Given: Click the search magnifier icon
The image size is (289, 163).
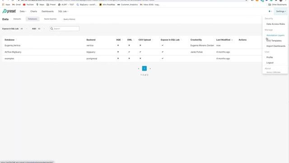Looking at the screenshot, I should (52, 29).
